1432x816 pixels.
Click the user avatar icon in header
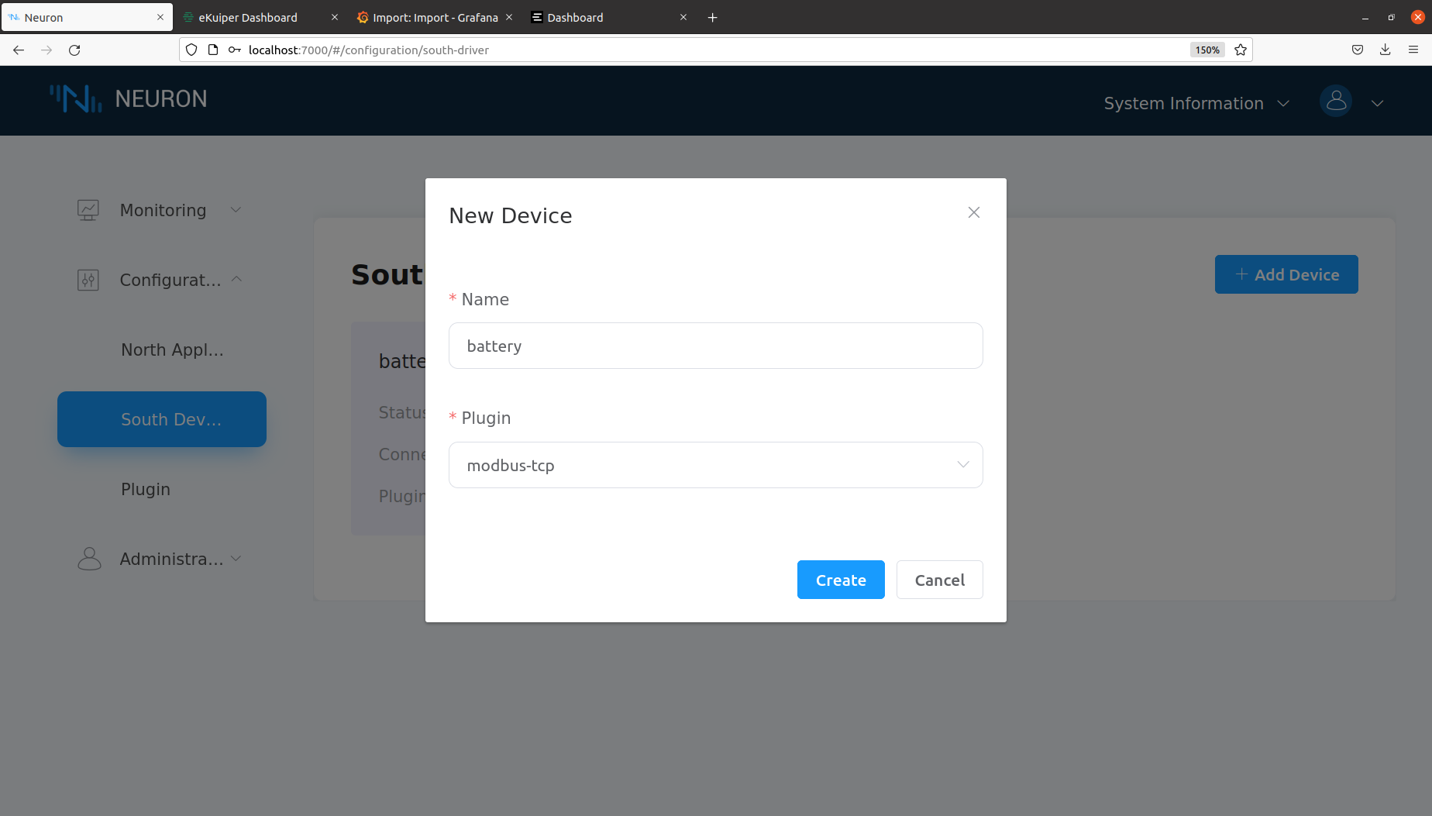pyautogui.click(x=1336, y=101)
